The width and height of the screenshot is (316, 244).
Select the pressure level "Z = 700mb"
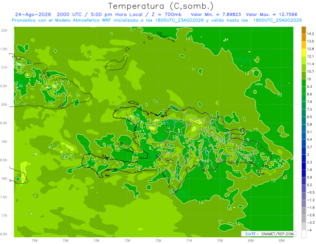[167, 14]
